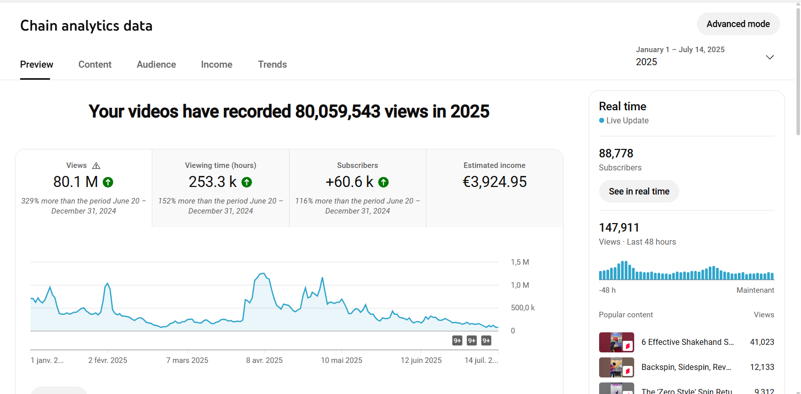The width and height of the screenshot is (801, 394).
Task: Open the Backspin, Sidespin video link
Action: [x=686, y=367]
